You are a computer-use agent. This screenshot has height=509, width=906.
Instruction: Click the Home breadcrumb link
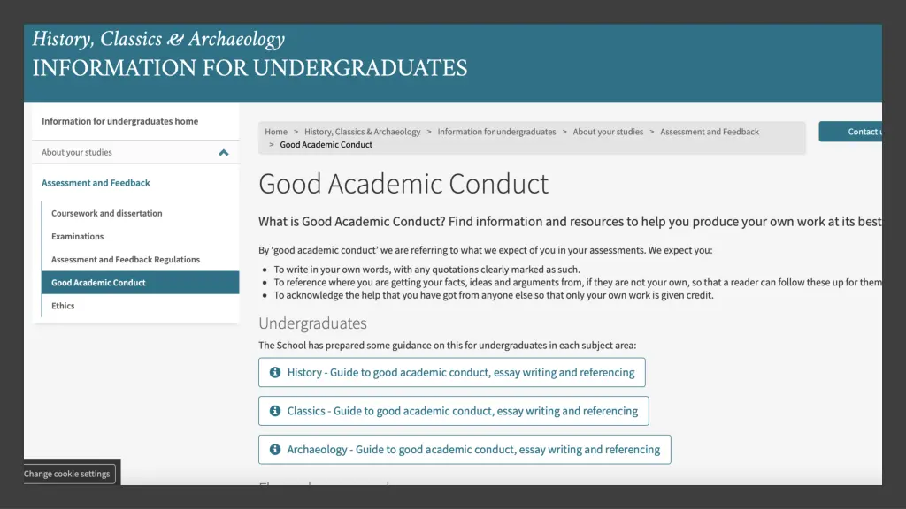(276, 132)
